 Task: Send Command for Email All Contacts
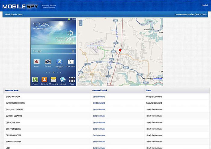point(99,109)
